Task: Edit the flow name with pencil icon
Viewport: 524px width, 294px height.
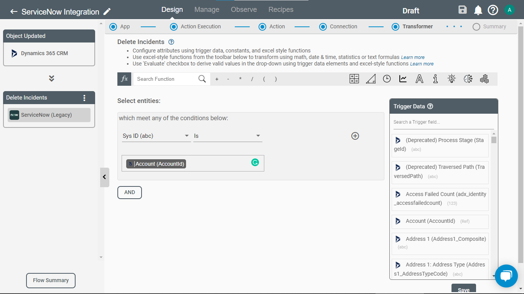Action: pos(107,11)
